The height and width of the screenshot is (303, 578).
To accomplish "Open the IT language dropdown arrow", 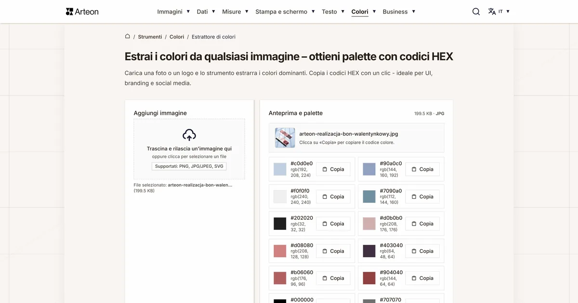I will tap(508, 12).
